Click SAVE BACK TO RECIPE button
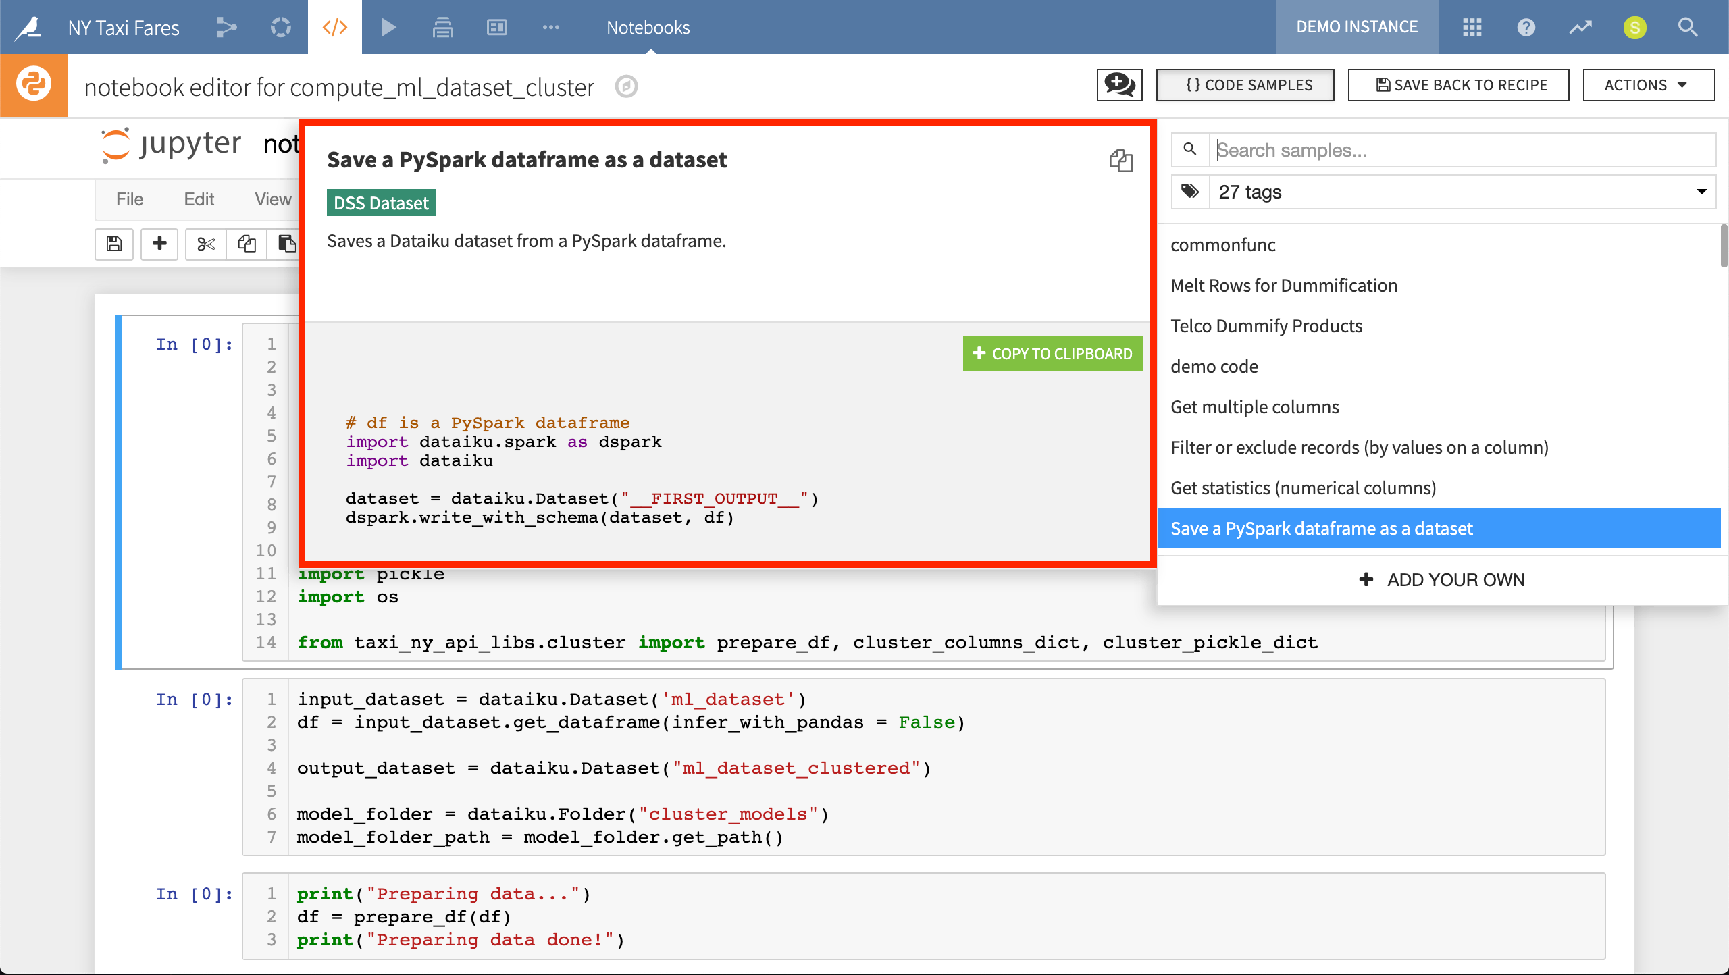This screenshot has height=975, width=1729. [1458, 85]
